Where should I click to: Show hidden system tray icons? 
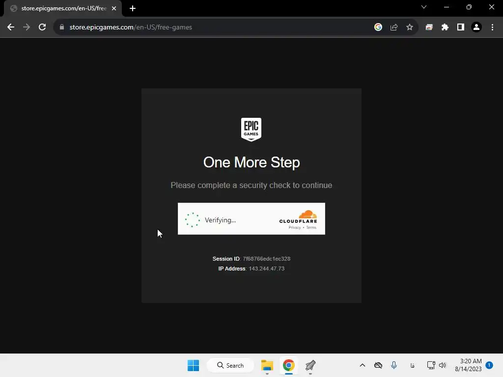point(363,365)
